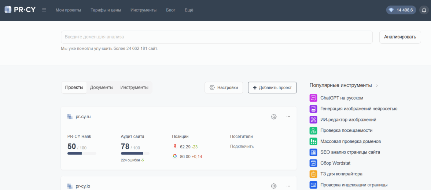The height and width of the screenshot is (190, 431).
Task: Open Тарифы и цены in top menu
Action: pos(106,10)
